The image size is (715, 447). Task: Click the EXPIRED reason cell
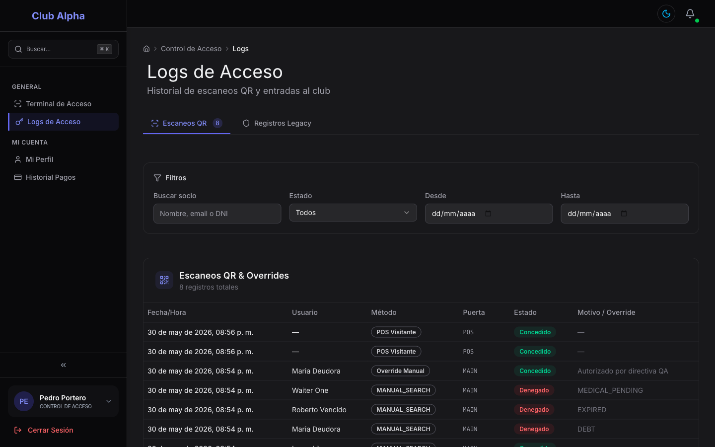pyautogui.click(x=592, y=410)
